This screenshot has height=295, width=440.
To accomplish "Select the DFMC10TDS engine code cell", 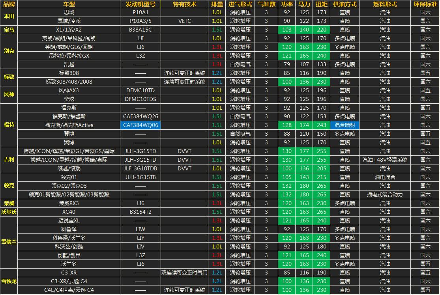I will 140,99.
